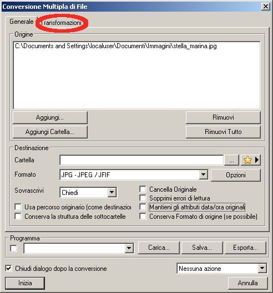Select stella_marina.jpg in the source list

tap(116, 46)
